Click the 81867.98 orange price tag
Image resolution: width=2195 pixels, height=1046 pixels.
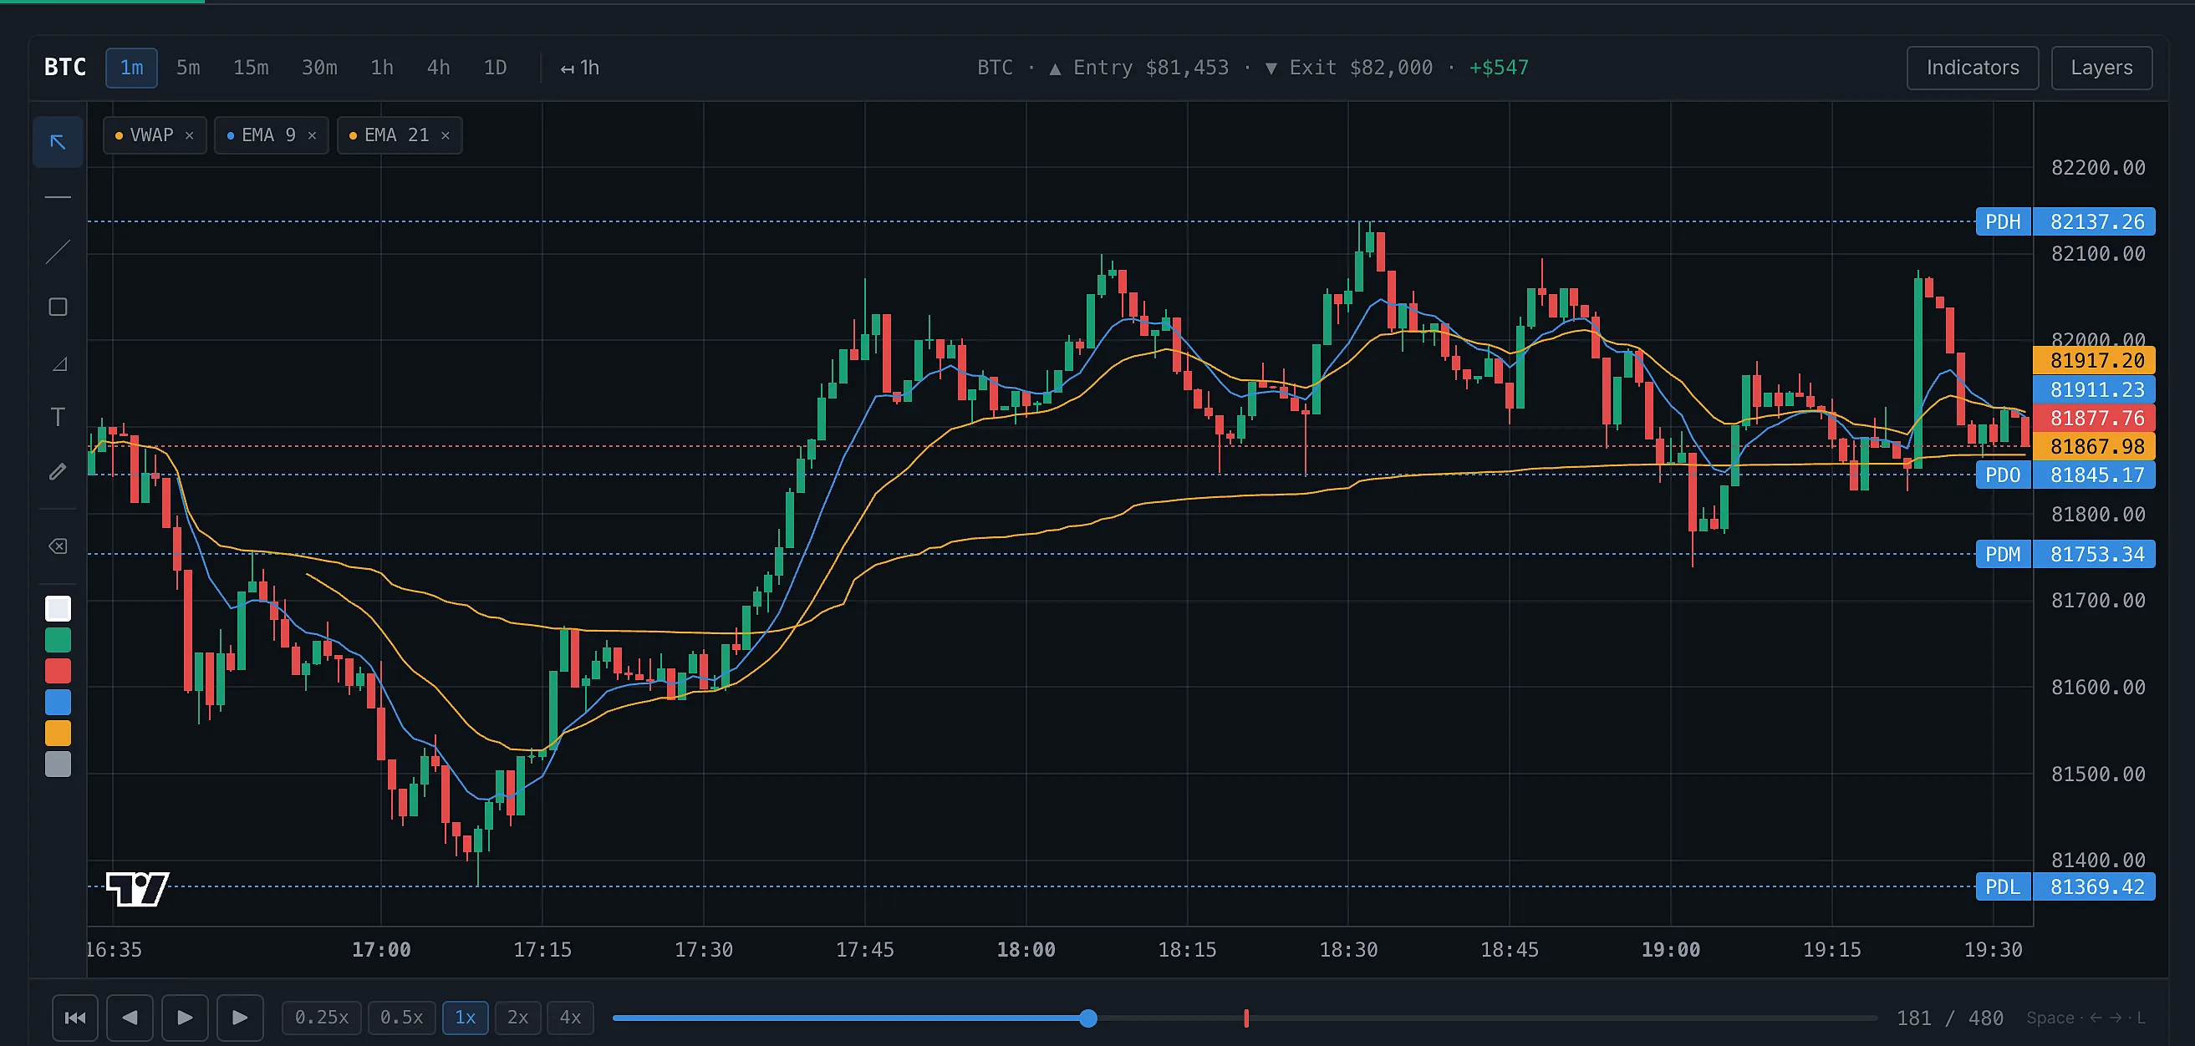pos(2095,446)
